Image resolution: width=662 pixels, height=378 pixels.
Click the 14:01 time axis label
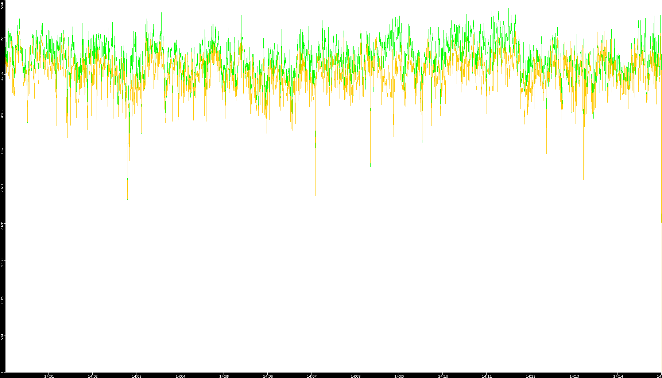pos(49,376)
